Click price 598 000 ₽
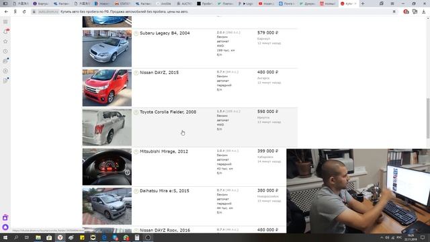This screenshot has height=242, width=430. click(x=267, y=112)
